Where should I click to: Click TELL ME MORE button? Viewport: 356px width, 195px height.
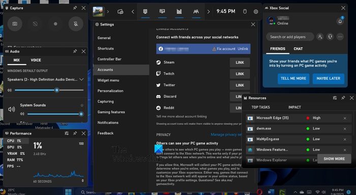click(x=293, y=78)
